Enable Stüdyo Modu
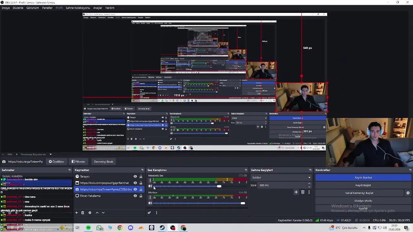Screen dimensions: 413x232 click(x=363, y=201)
